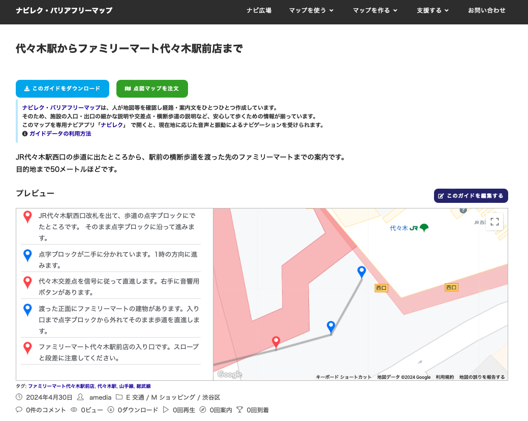
Task: Open the 地図の誤りを報告する link on the map
Action: (482, 377)
